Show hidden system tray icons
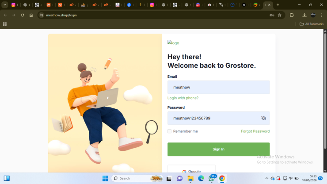Image resolution: width=327 pixels, height=184 pixels. click(x=267, y=178)
